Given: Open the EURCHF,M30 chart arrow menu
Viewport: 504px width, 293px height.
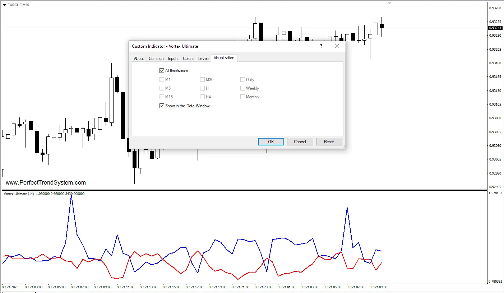Looking at the screenshot, I should pyautogui.click(x=4, y=5).
